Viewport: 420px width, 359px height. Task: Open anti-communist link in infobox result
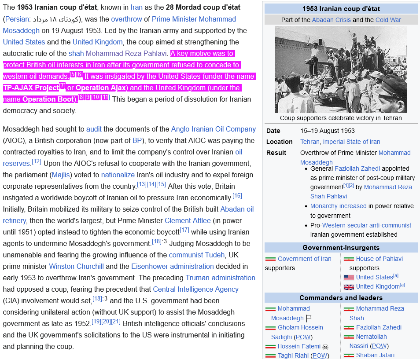pyautogui.click(x=390, y=225)
